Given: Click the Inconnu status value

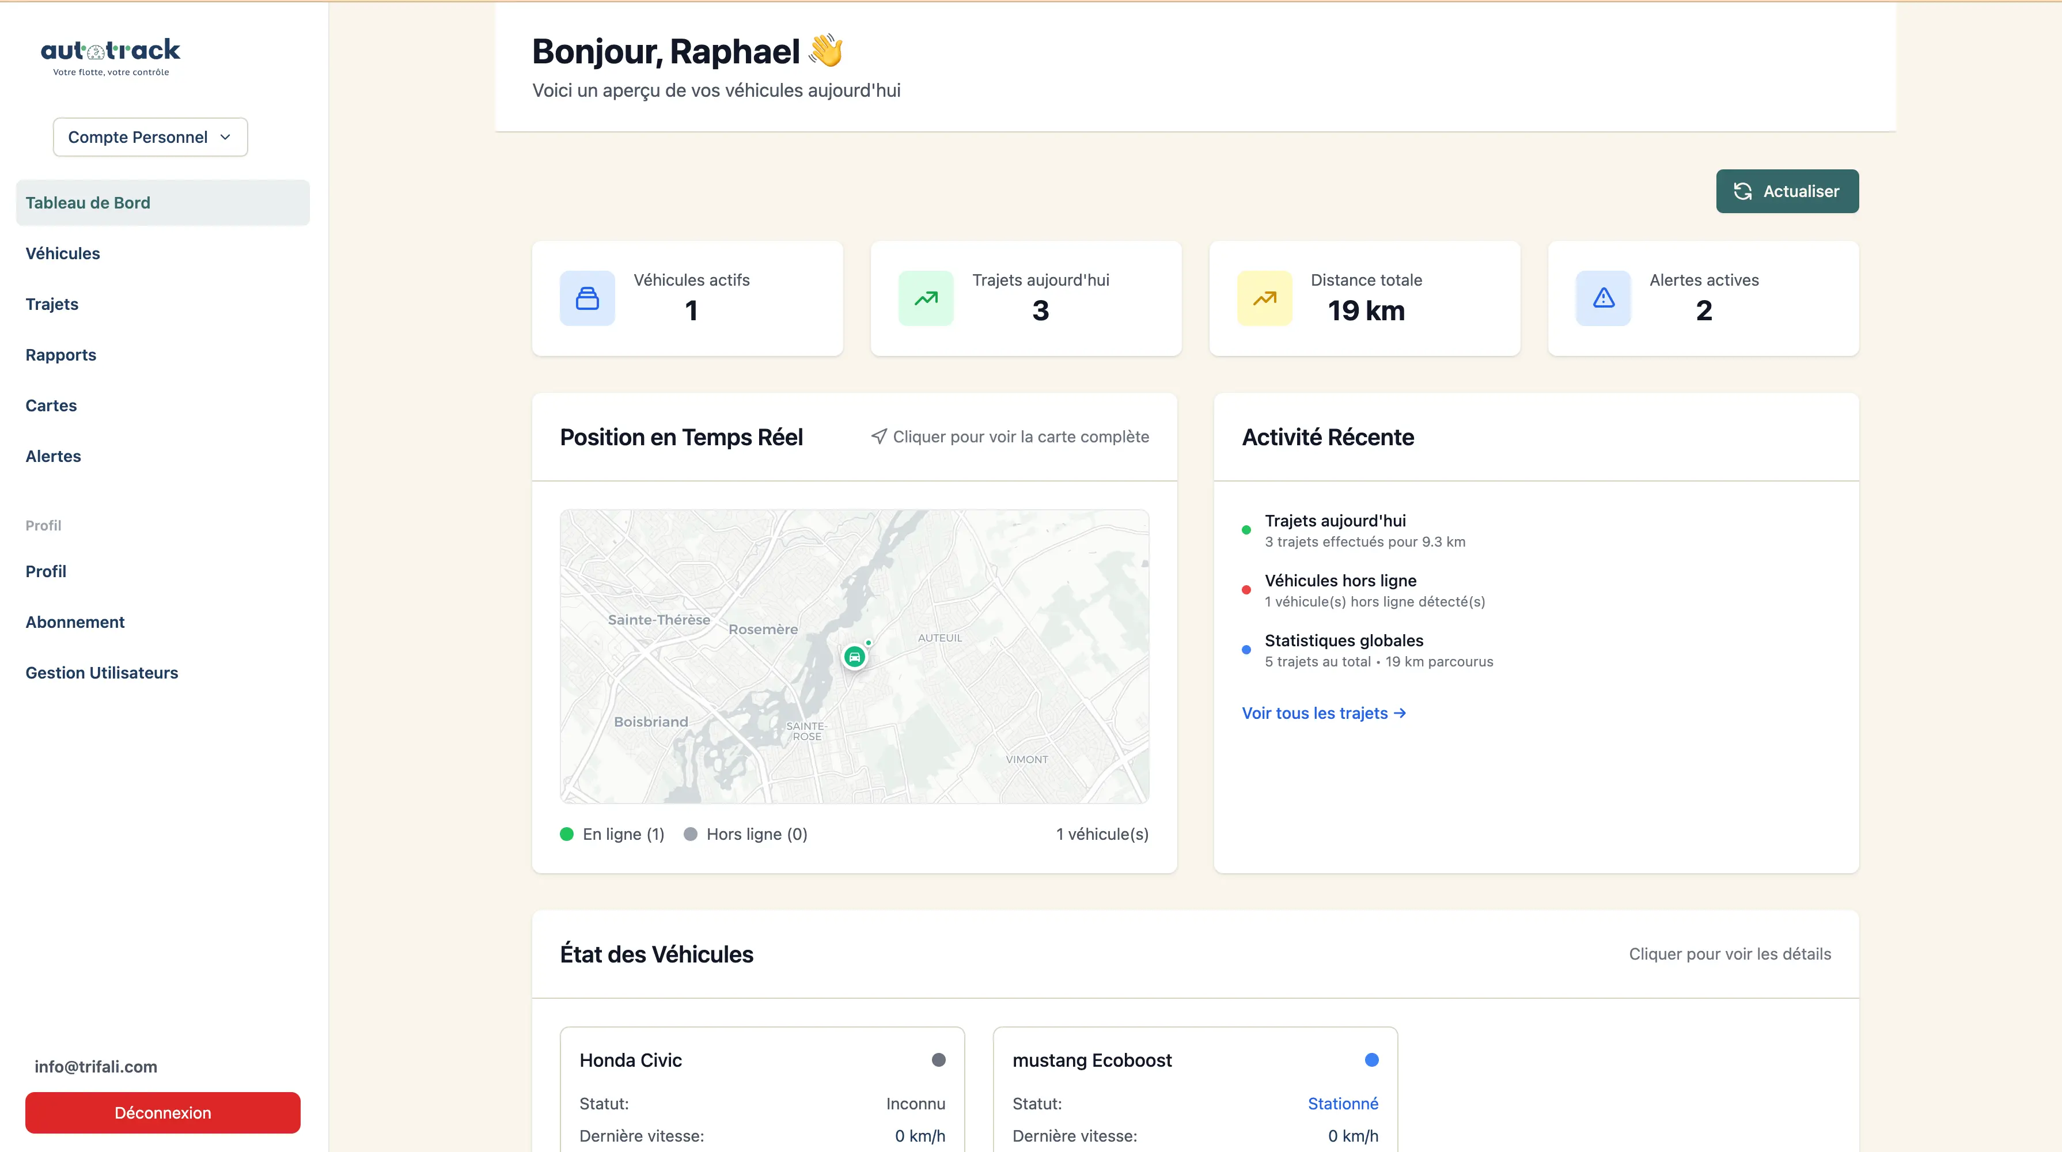Looking at the screenshot, I should (915, 1103).
